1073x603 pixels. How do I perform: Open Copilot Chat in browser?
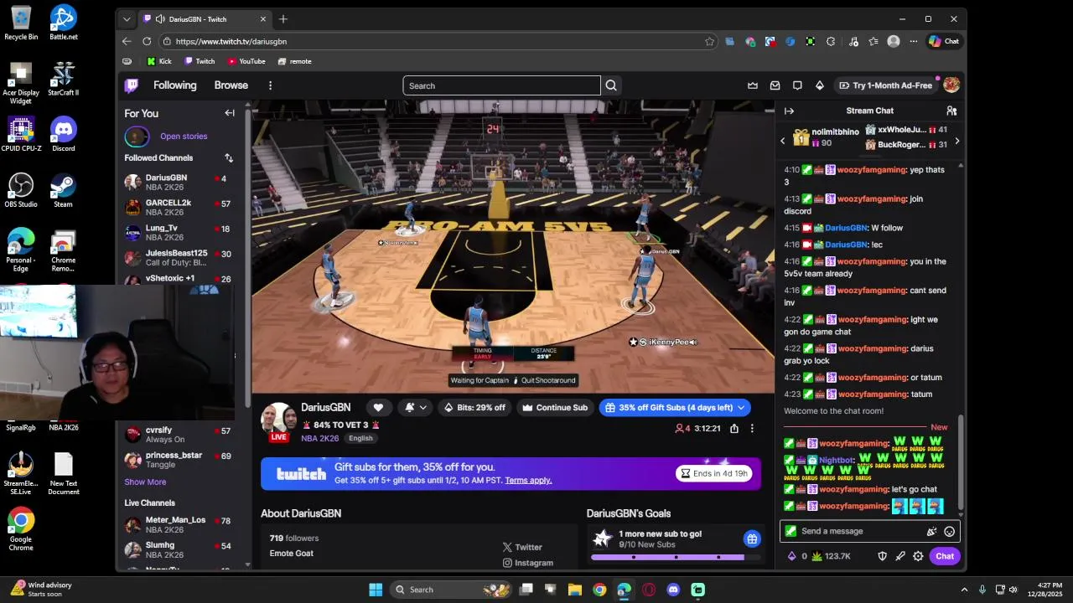coord(944,41)
